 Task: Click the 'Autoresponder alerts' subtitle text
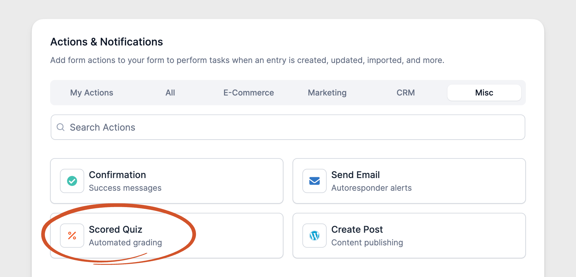tap(371, 188)
